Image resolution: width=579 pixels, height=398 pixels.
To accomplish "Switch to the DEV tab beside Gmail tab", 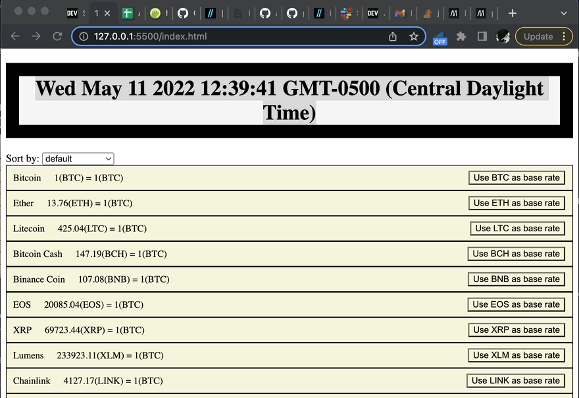I will tap(373, 14).
